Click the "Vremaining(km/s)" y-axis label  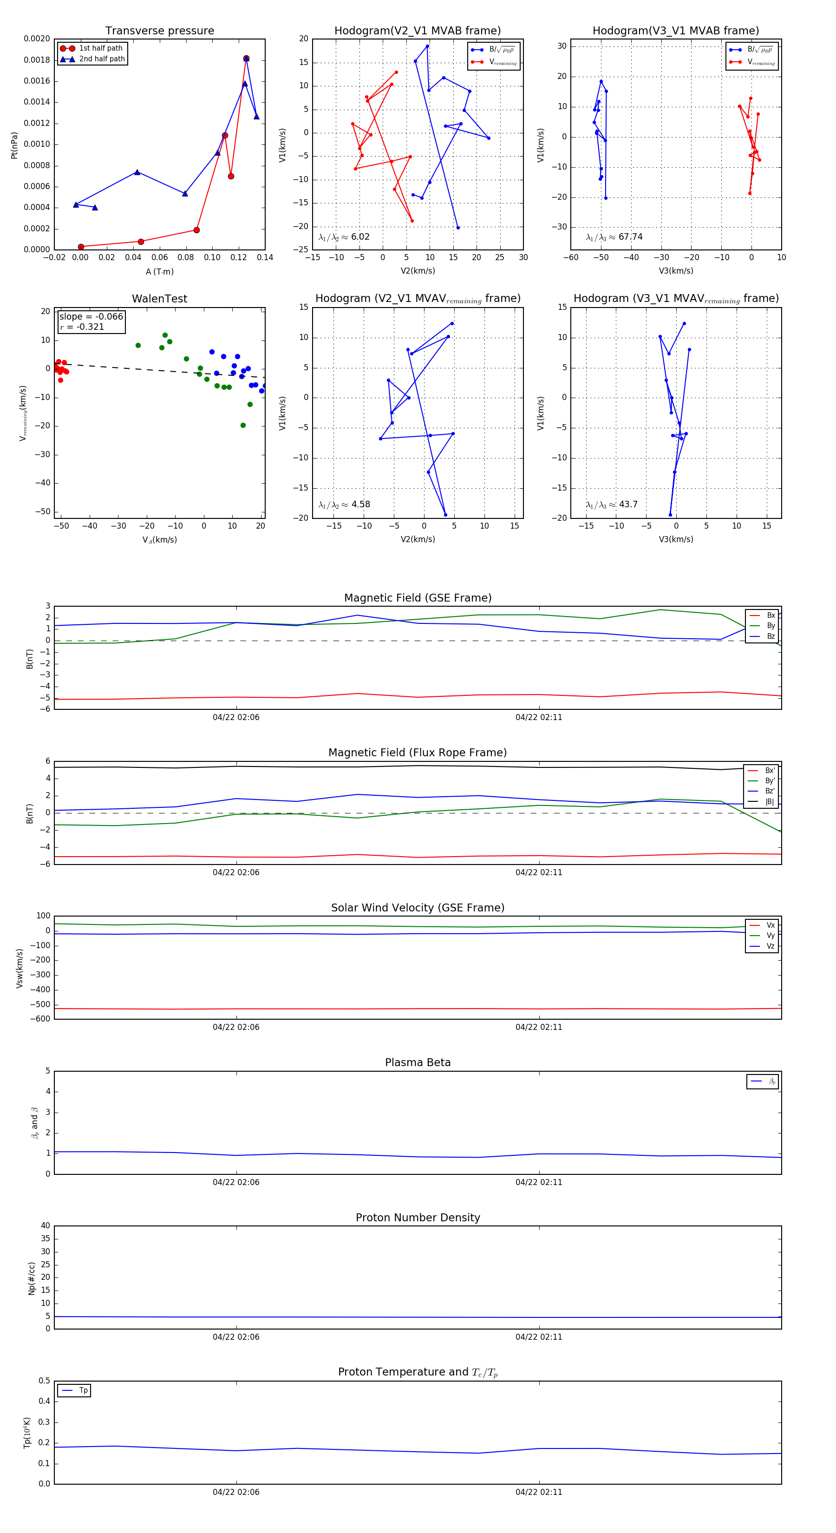(23, 413)
